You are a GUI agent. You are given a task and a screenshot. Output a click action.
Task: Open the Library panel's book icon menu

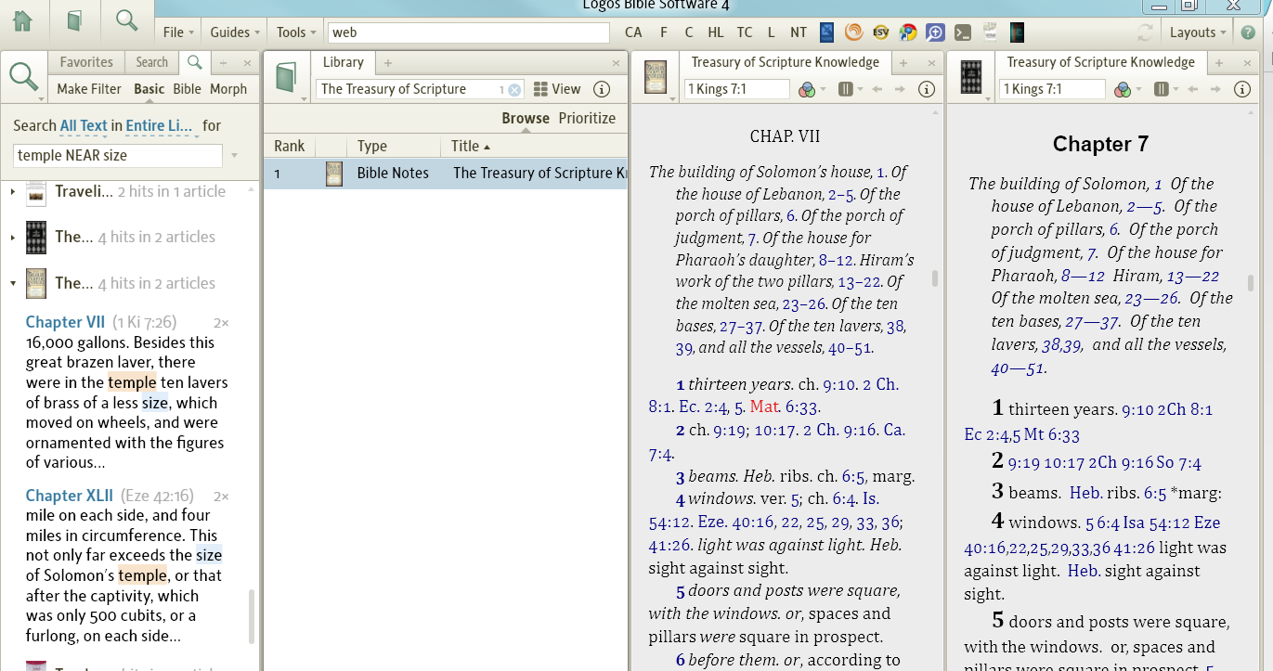pyautogui.click(x=287, y=77)
